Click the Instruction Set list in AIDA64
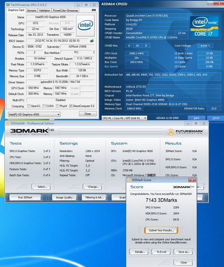 point(173,76)
